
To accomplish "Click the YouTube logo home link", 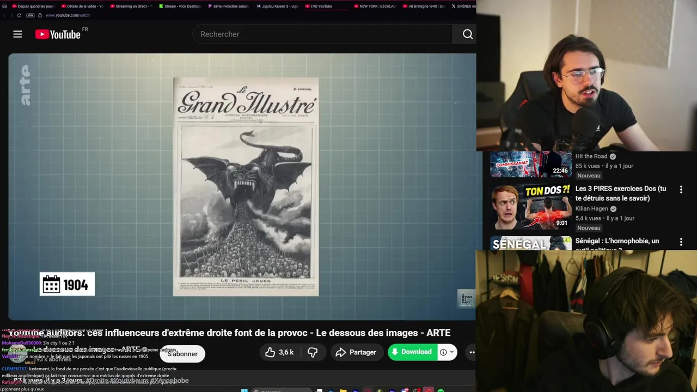I will [58, 34].
